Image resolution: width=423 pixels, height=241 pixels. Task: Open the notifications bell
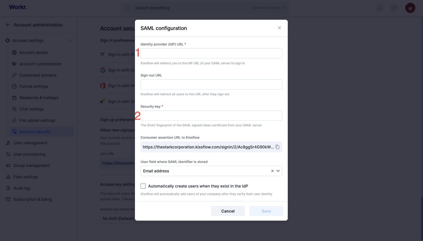click(379, 8)
